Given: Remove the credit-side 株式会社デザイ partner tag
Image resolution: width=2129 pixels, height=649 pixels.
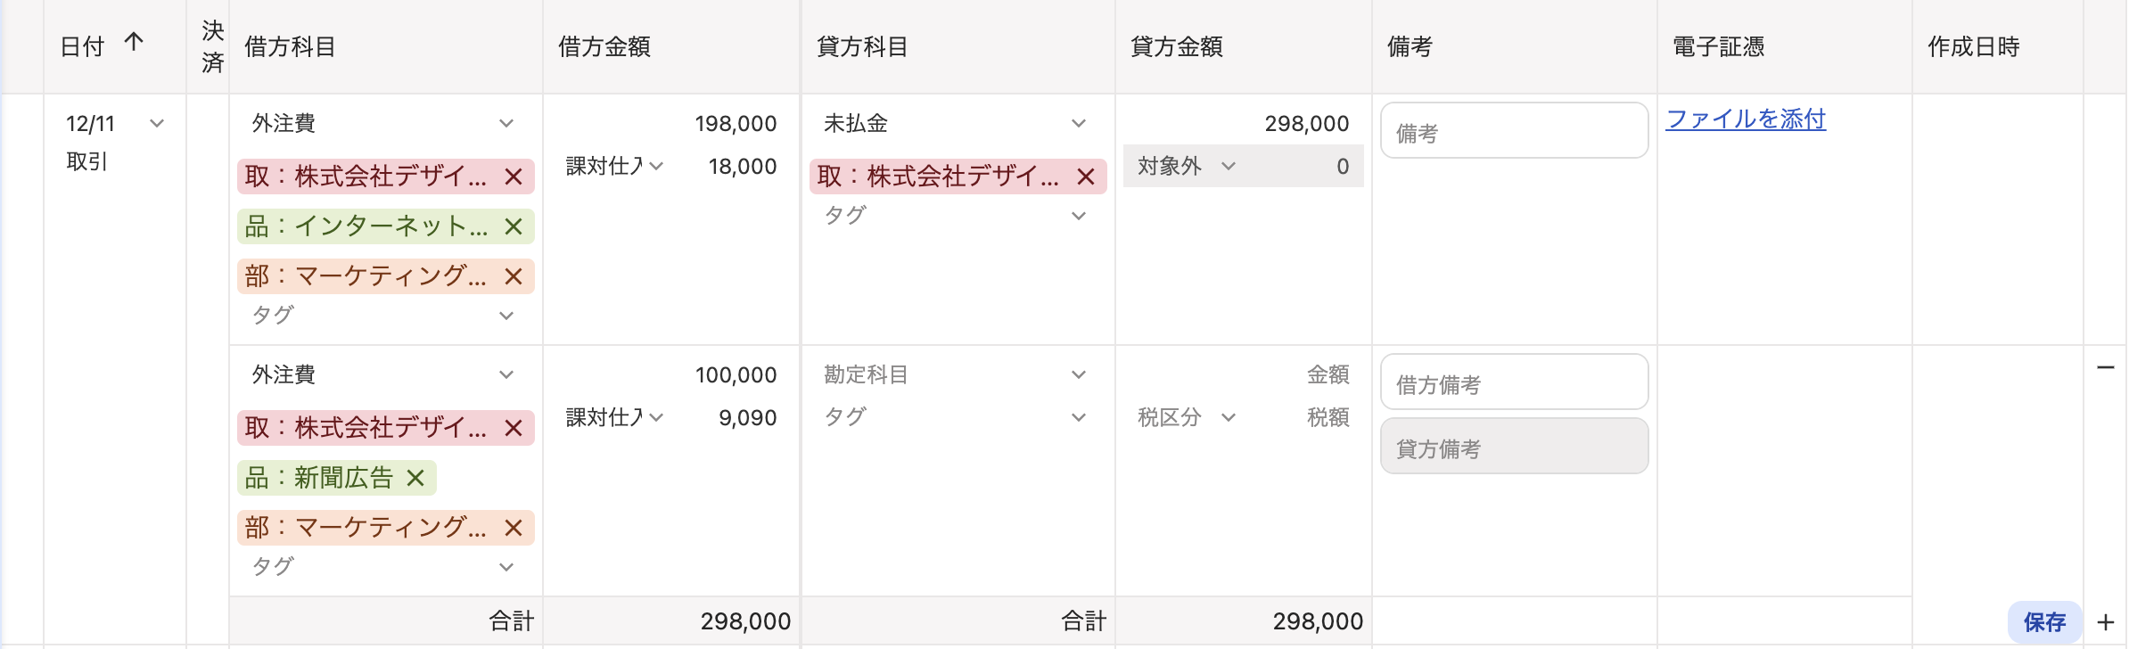Looking at the screenshot, I should coord(1086,177).
